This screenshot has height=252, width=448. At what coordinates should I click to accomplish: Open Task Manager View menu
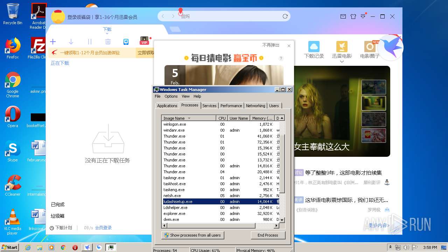(185, 96)
